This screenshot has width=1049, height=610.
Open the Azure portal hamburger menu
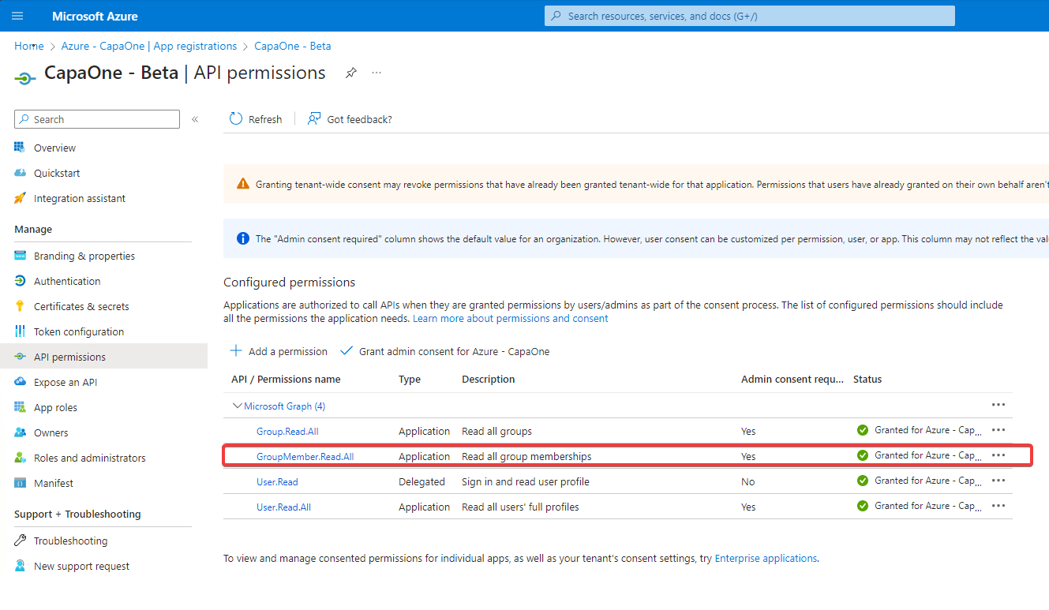pyautogui.click(x=18, y=16)
